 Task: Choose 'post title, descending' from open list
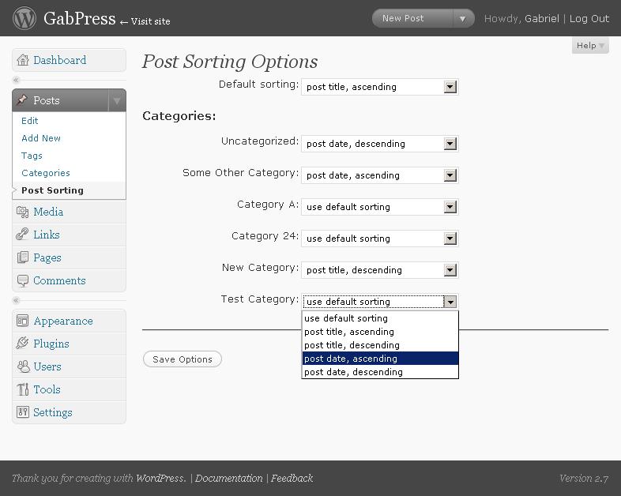pyautogui.click(x=379, y=345)
